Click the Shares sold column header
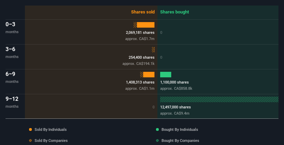Screen dimensions: 284x145 (143, 12)
